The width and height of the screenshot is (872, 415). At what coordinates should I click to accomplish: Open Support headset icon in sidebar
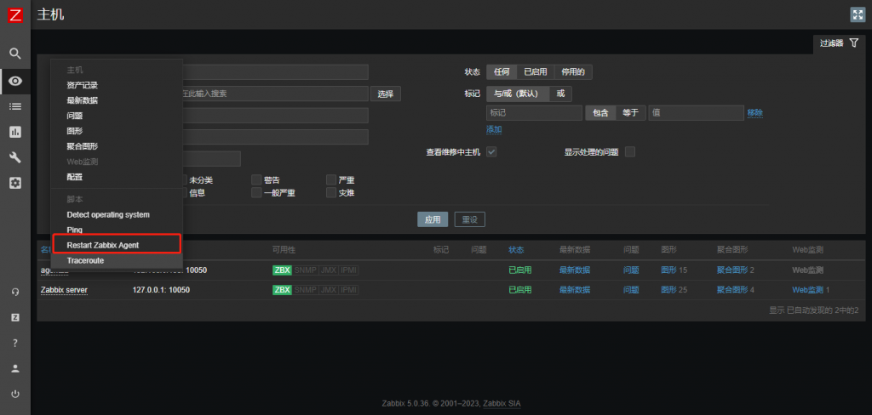click(x=15, y=292)
